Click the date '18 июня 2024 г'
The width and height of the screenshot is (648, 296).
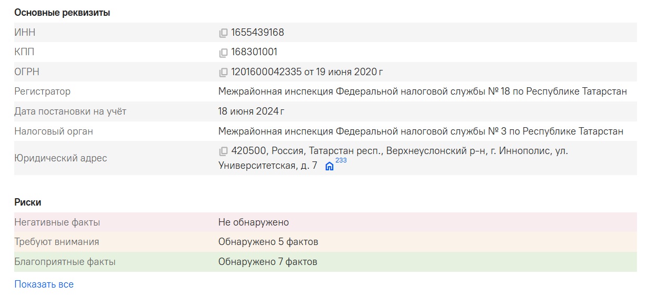tap(251, 111)
